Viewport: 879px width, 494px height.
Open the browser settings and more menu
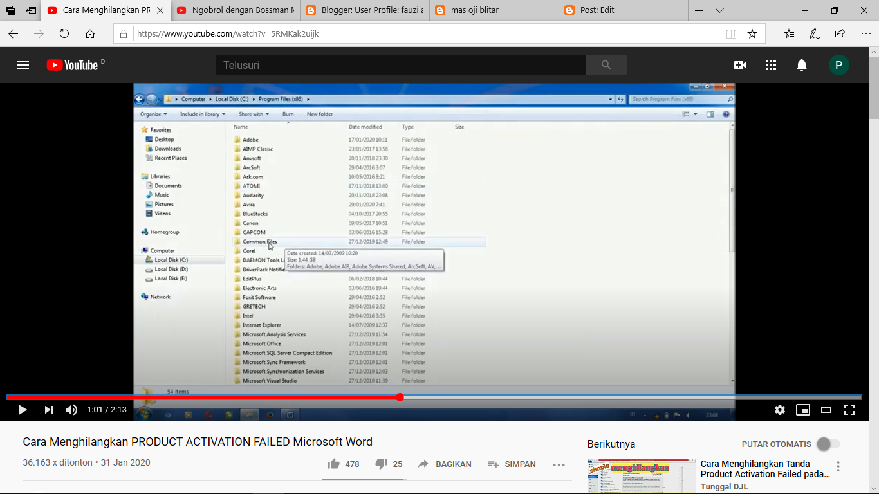(x=865, y=33)
